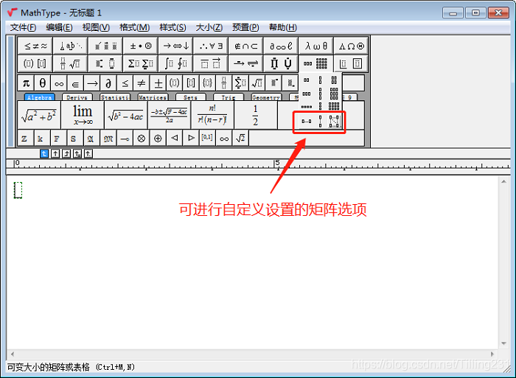
Task: Switch to the Geometry tab
Action: pyautogui.click(x=266, y=97)
